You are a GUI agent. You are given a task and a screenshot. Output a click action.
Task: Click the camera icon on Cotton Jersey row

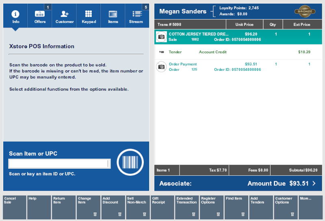click(x=161, y=37)
